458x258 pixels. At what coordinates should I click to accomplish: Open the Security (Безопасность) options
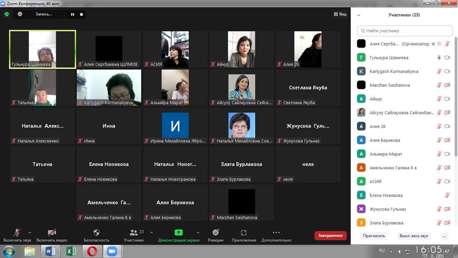coord(96,235)
